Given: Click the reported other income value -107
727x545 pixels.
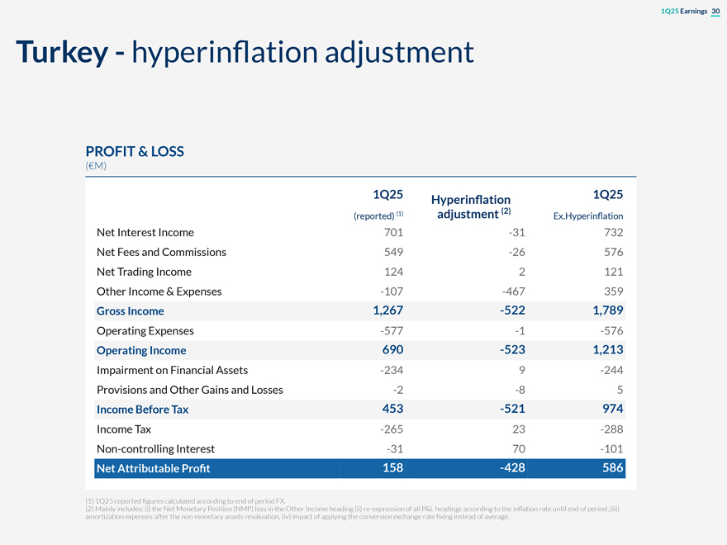Looking at the screenshot, I should click(x=392, y=291).
